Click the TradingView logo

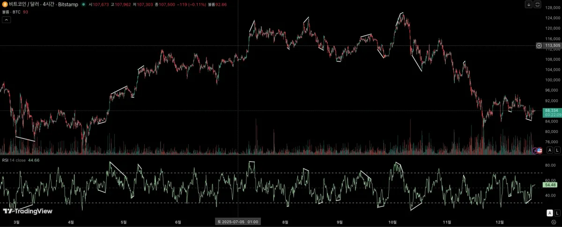27,211
